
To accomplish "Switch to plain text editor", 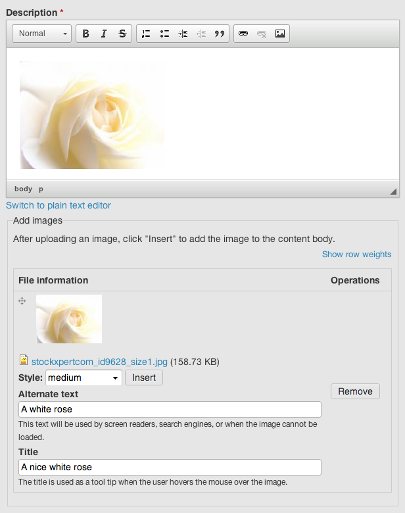I will [x=59, y=205].
